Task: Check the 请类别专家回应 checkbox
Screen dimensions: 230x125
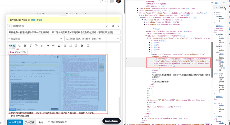Action: (x=49, y=122)
